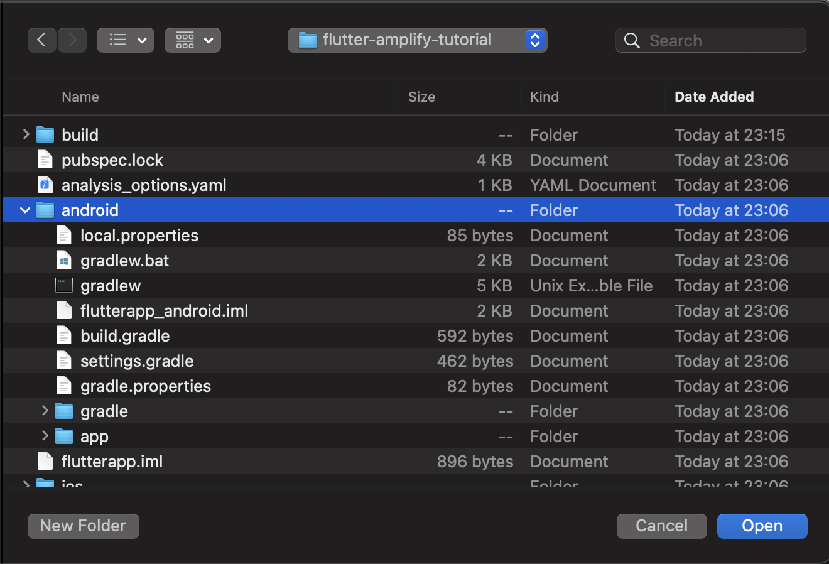This screenshot has height=564, width=829.
Task: Click the folder icon in the location popup
Action: coord(307,40)
